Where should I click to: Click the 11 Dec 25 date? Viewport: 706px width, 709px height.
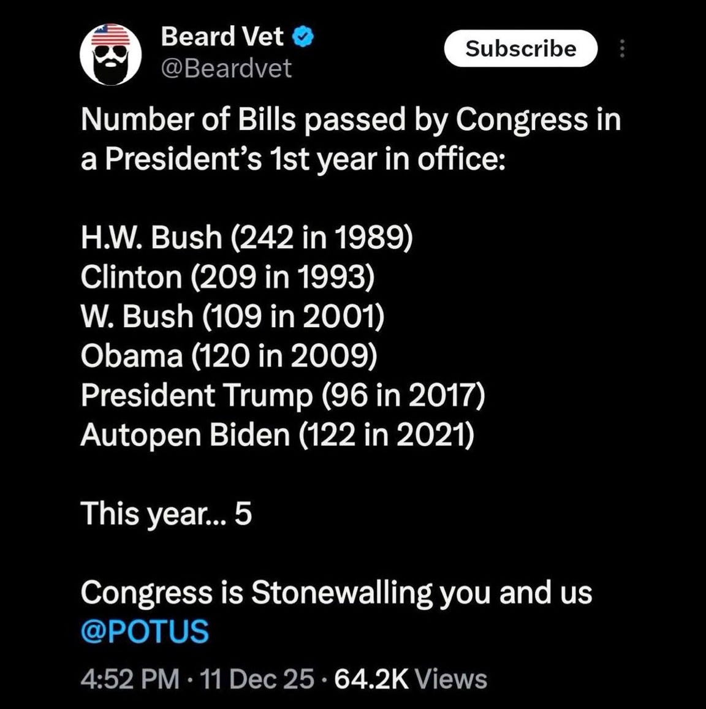256,679
